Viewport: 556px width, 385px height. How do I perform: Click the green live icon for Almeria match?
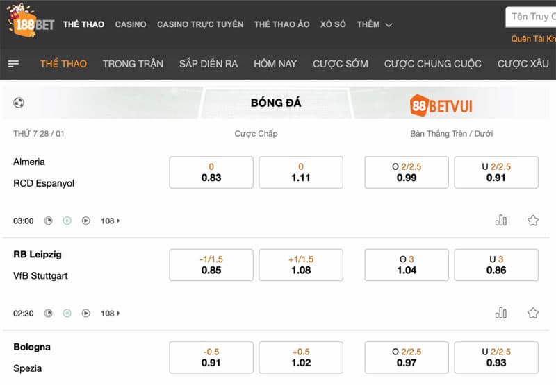pyautogui.click(x=67, y=221)
